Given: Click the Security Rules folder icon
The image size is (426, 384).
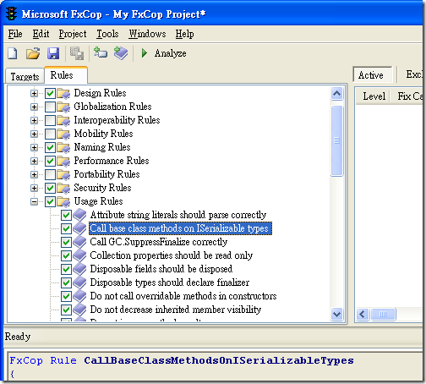Looking at the screenshot, I should [63, 188].
